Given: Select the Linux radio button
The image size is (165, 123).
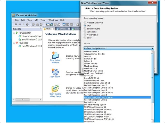Looking at the screenshot, I should click(85, 26).
